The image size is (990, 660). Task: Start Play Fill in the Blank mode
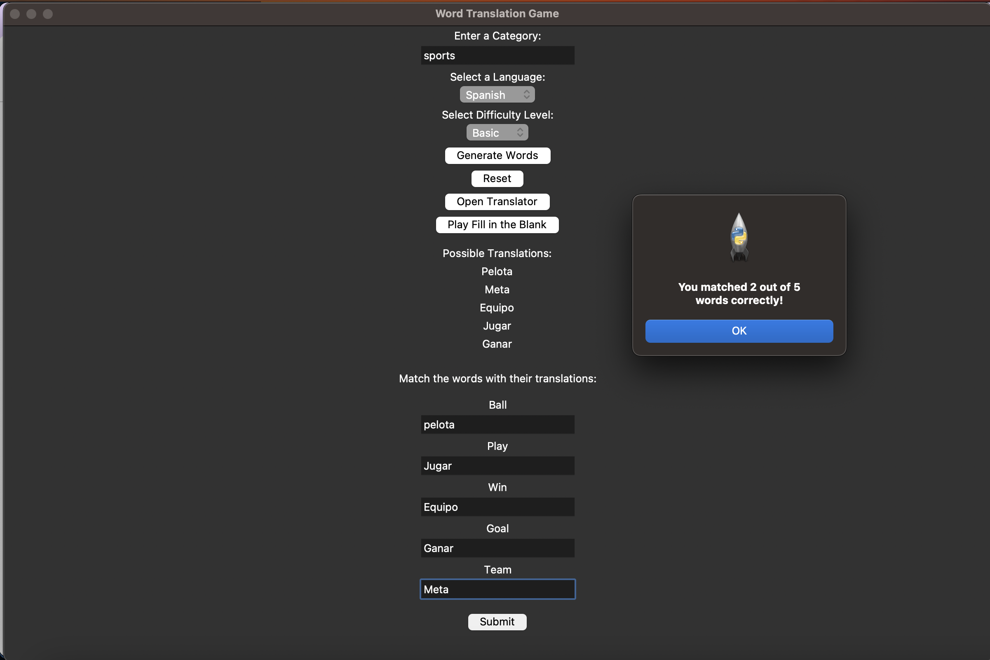(x=497, y=225)
